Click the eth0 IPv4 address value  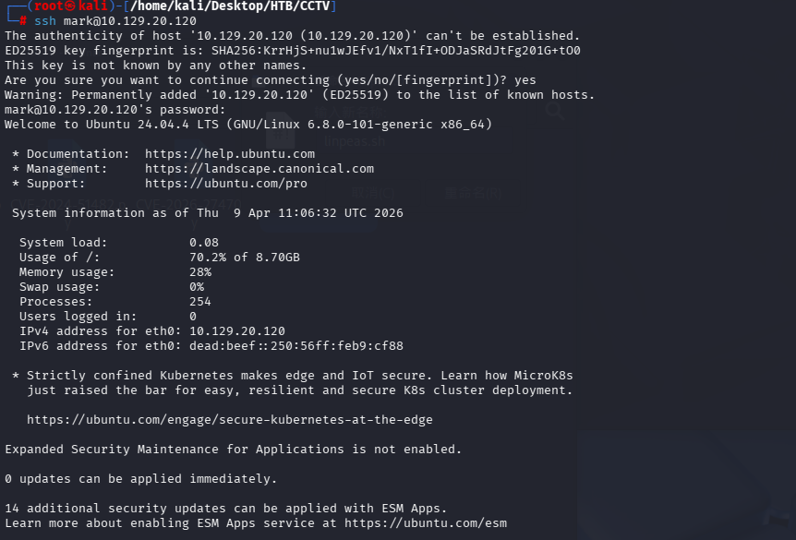(237, 331)
